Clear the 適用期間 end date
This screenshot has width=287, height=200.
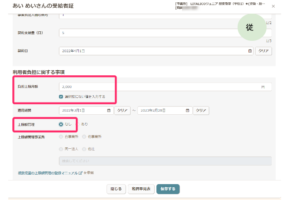point(201,110)
